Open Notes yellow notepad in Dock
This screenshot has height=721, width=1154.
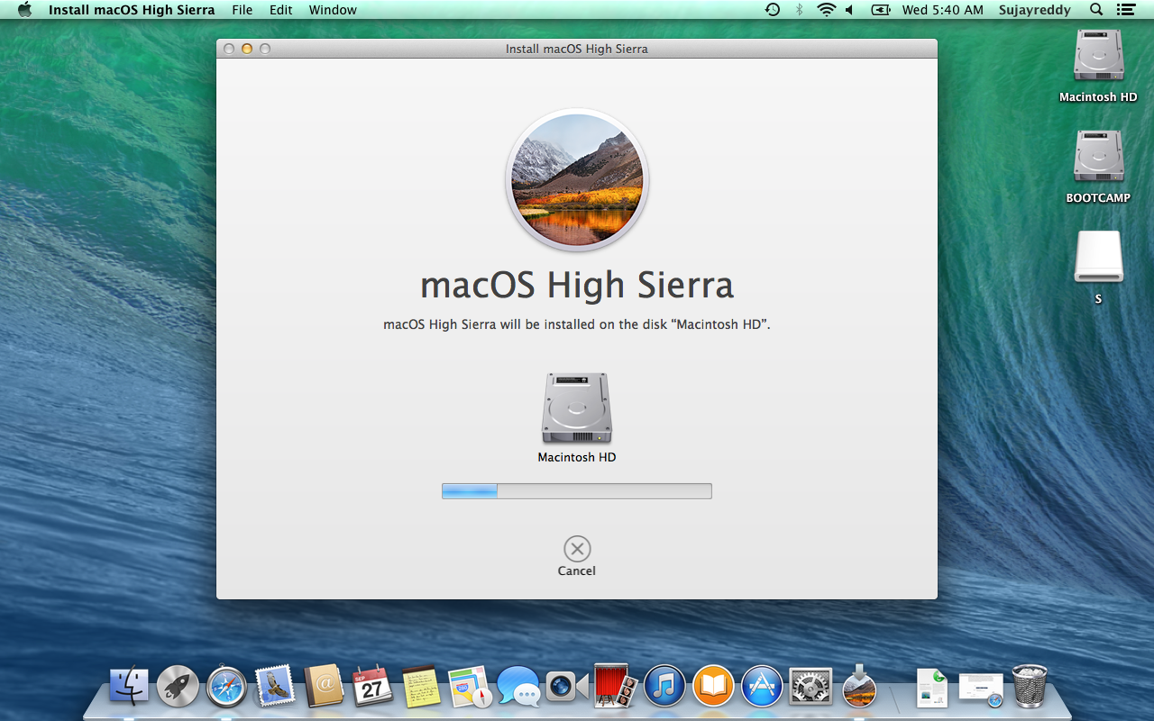[x=421, y=687]
